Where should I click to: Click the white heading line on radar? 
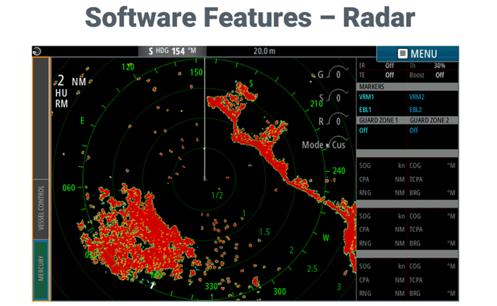(205, 119)
